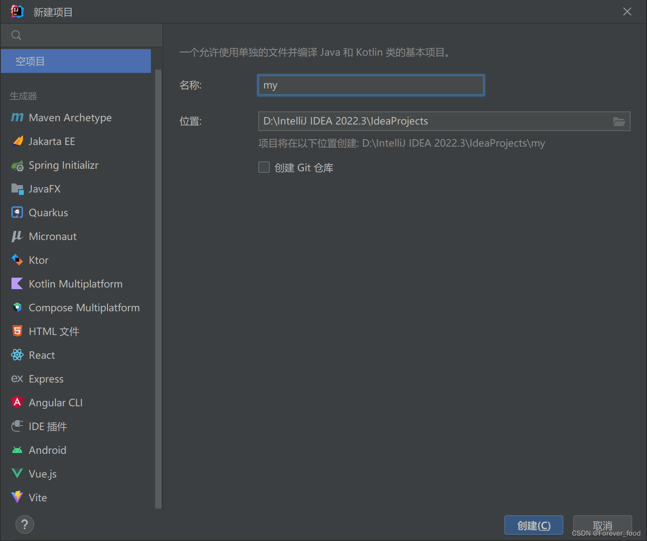Select the Vue.js list label
This screenshot has height=541, width=647.
[43, 474]
